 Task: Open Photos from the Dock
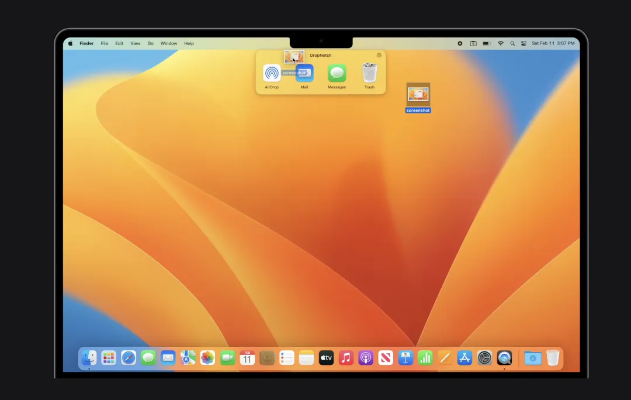pyautogui.click(x=207, y=358)
